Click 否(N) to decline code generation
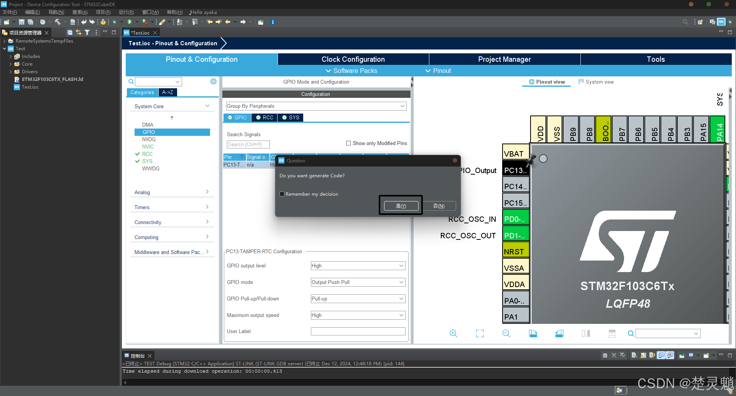This screenshot has width=736, height=396. (439, 206)
